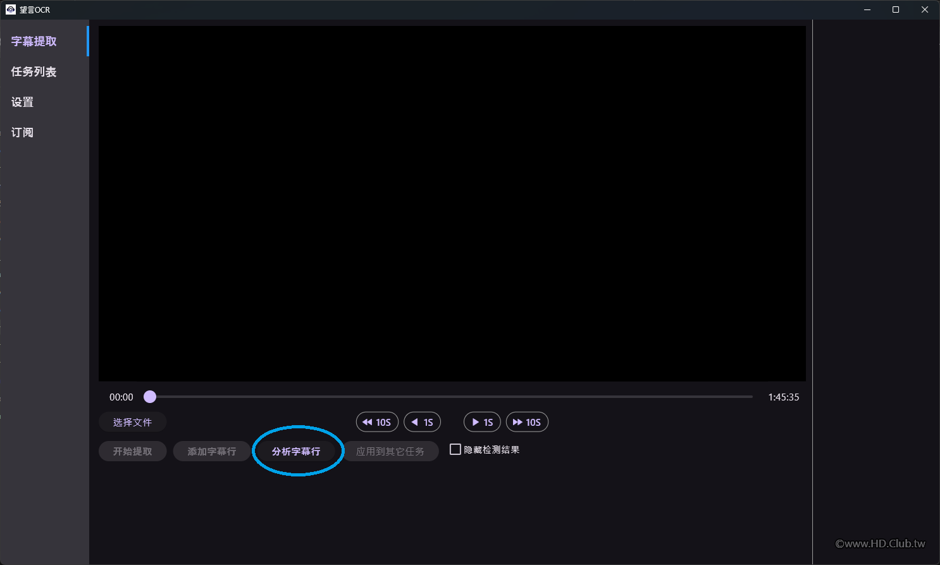
Task: Step forward 1 second in the video
Action: [x=482, y=422]
